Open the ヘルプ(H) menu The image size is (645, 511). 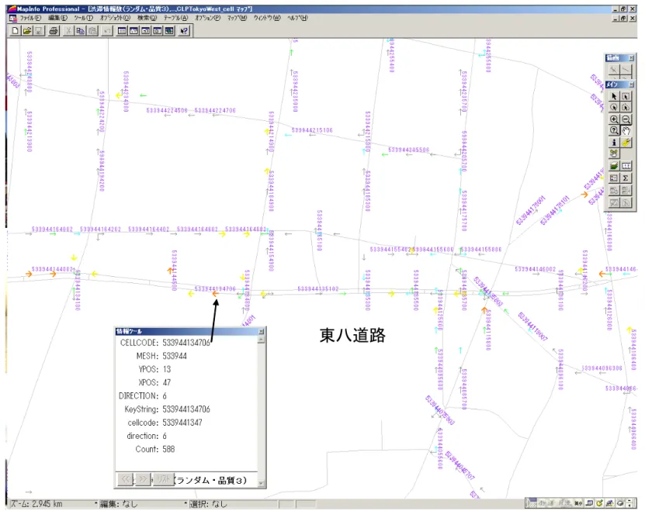coord(297,18)
